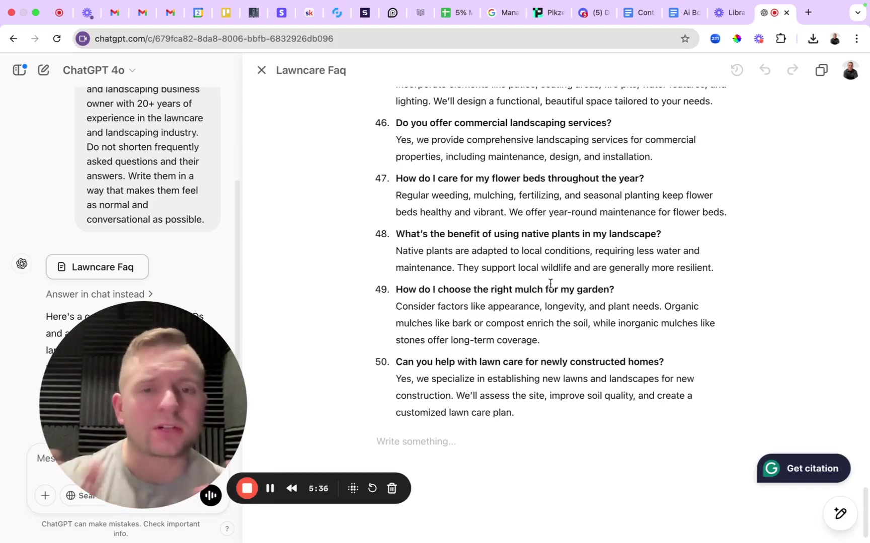This screenshot has height=543, width=870.
Task: Close the active ChatGPT browser tab
Action: [786, 13]
